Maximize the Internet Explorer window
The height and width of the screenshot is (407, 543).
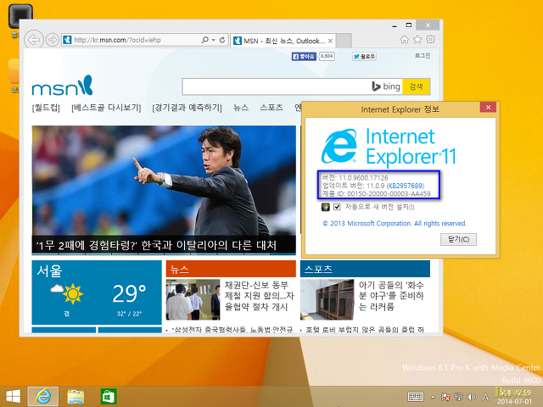pyautogui.click(x=409, y=25)
